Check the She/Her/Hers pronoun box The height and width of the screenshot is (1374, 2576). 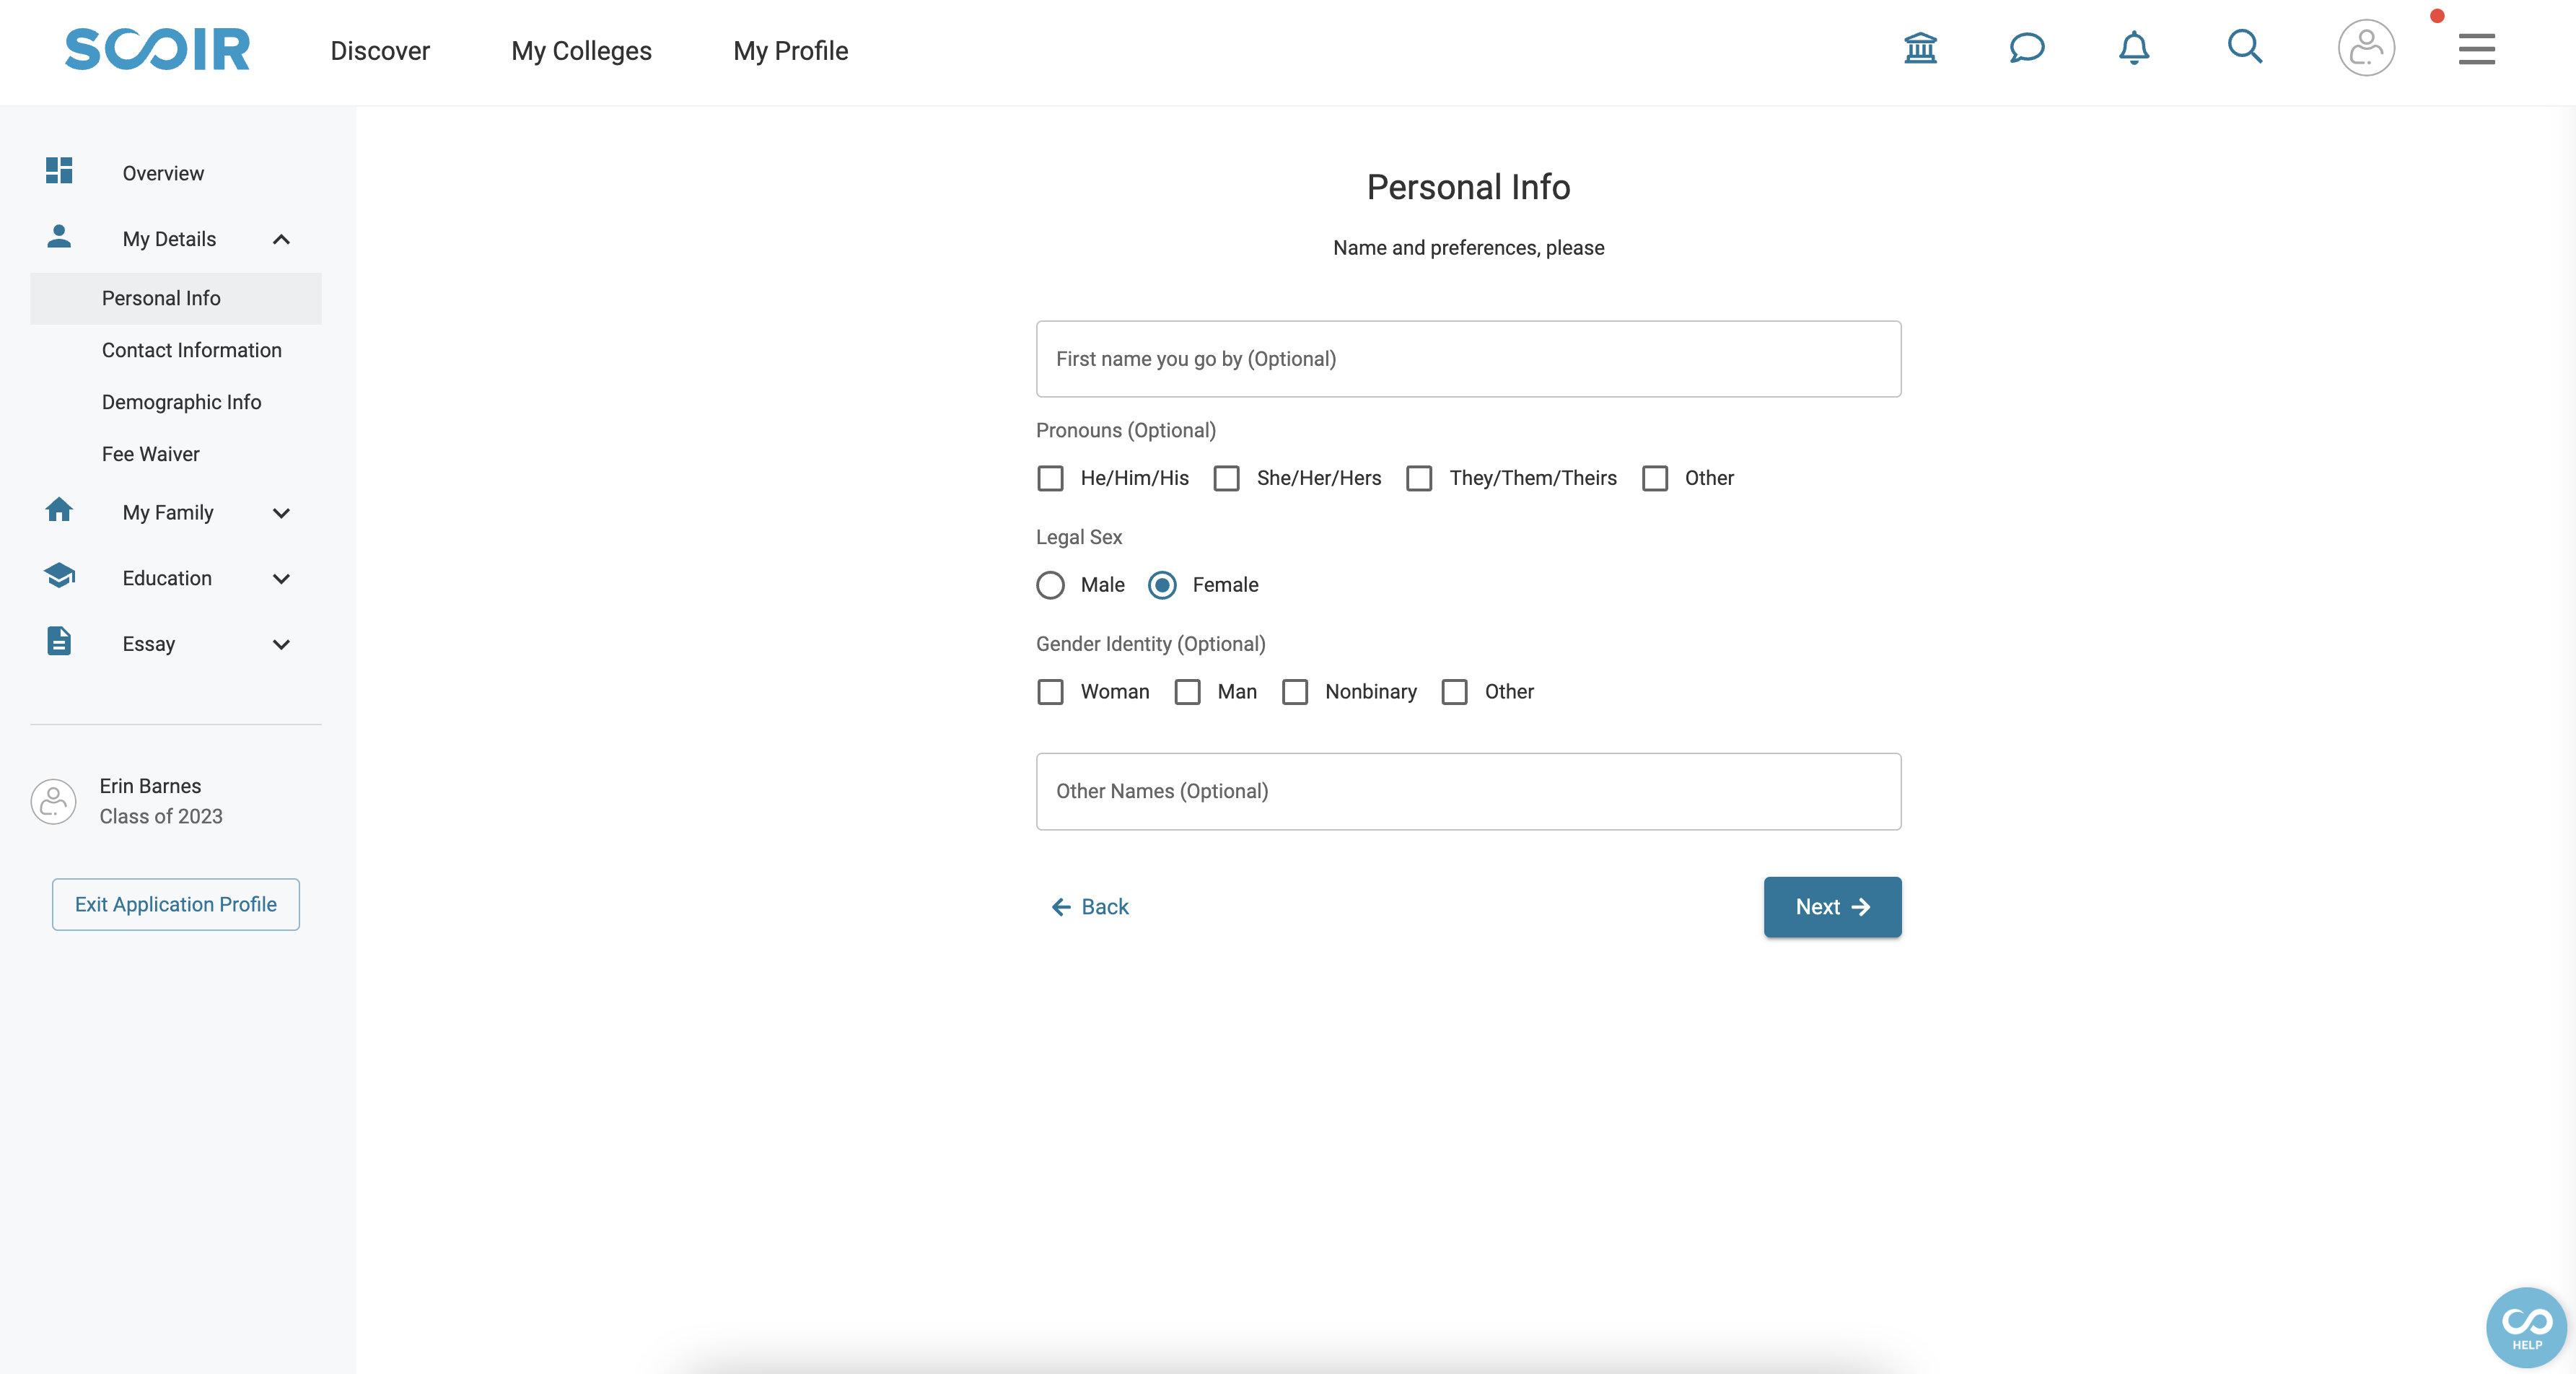1227,478
